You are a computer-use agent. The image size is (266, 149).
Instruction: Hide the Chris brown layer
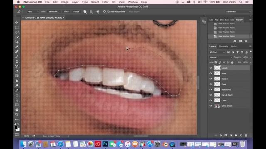(211, 106)
